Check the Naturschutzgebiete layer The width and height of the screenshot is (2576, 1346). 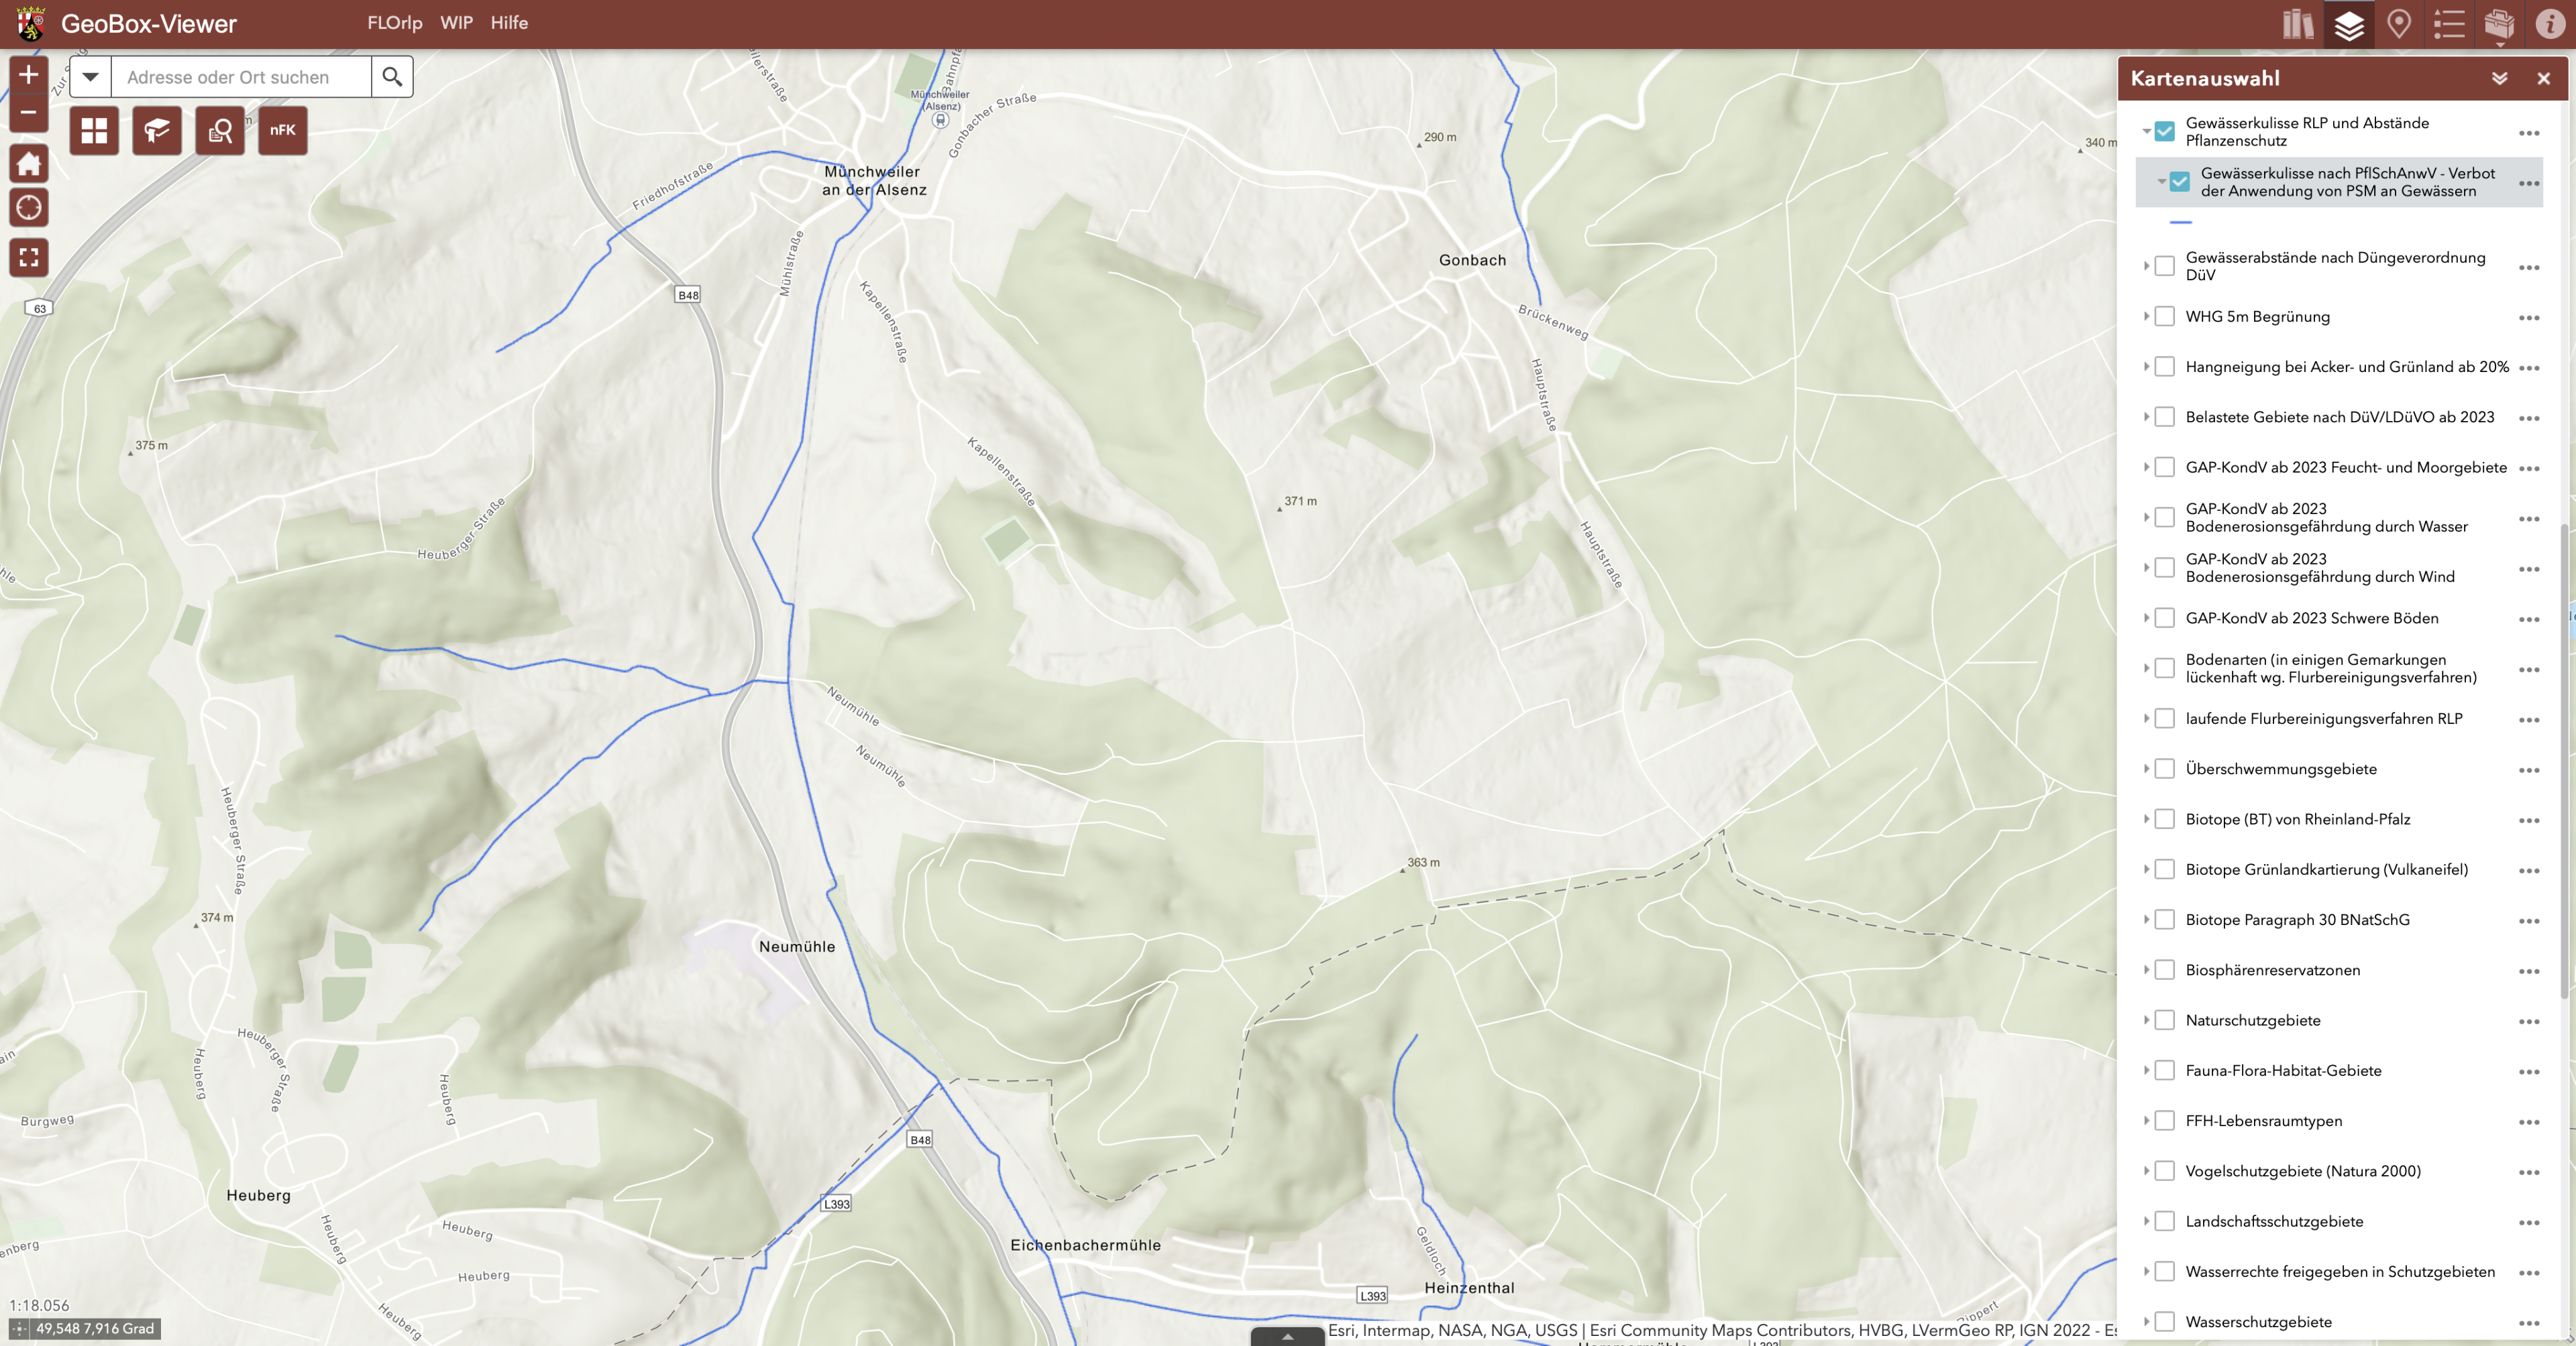(x=2165, y=1020)
